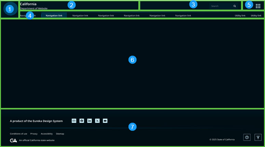Open the apps grid menu icon
The height and width of the screenshot is (147, 265).
click(x=258, y=6)
